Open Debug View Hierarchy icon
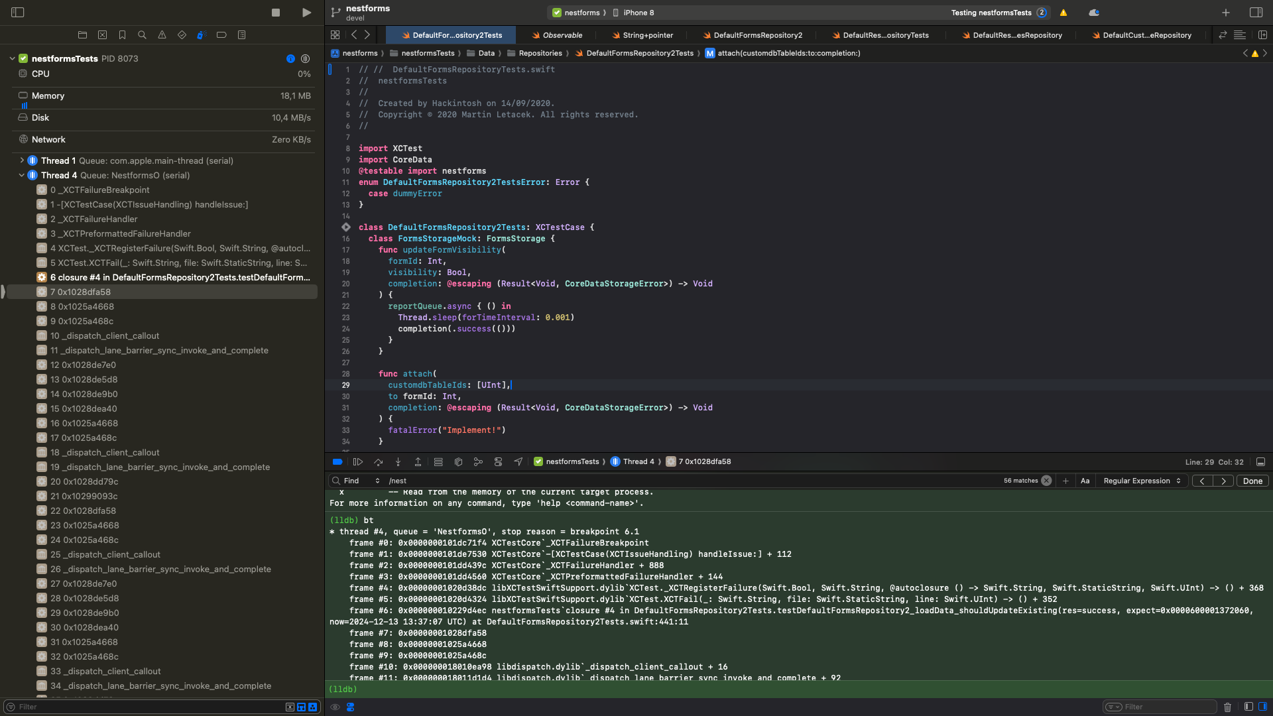The image size is (1273, 716). click(458, 462)
